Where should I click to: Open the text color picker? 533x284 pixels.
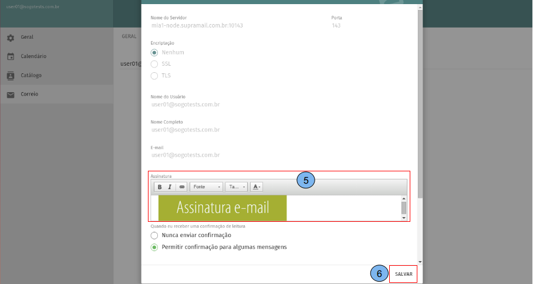pos(257,187)
